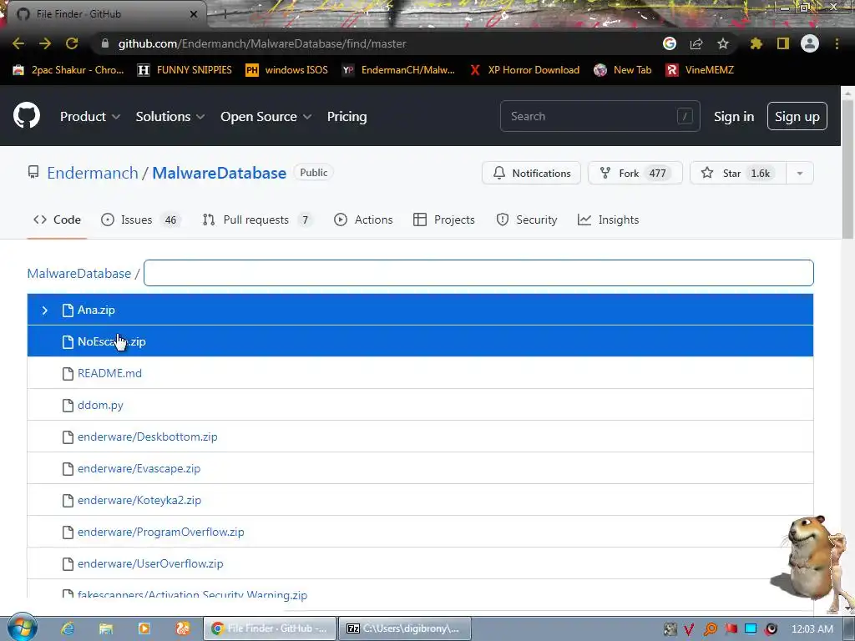Image resolution: width=855 pixels, height=641 pixels.
Task: Open the Endermanch owner link
Action: [x=93, y=173]
